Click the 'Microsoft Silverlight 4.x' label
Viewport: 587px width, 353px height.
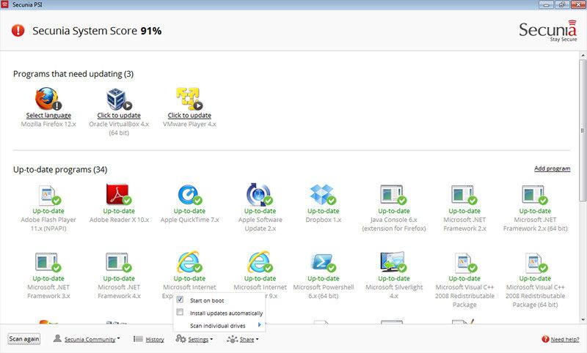[394, 291]
